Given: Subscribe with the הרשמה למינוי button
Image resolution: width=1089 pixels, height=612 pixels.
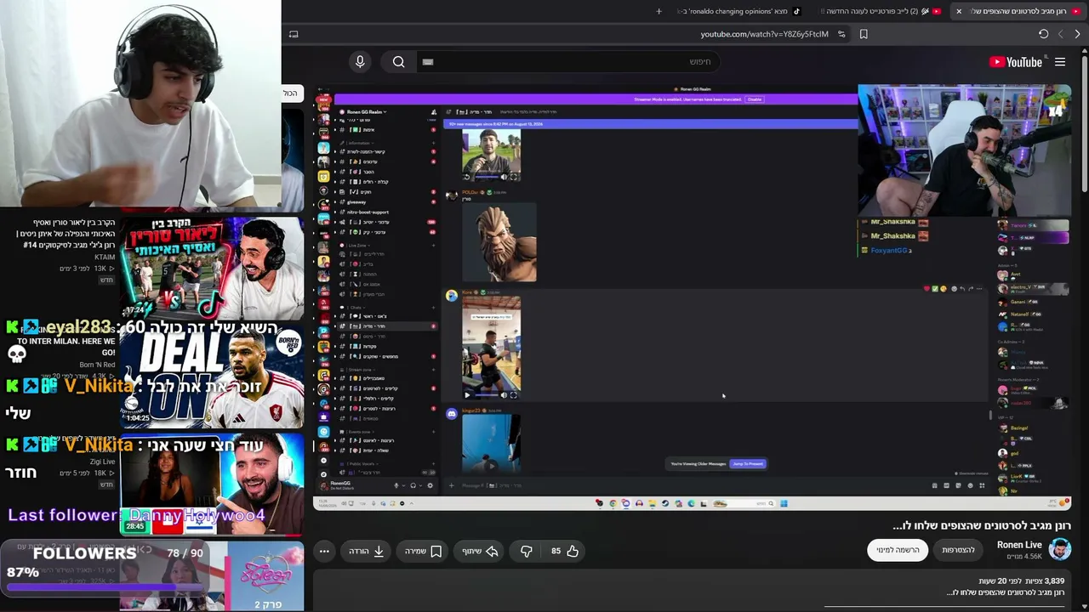Looking at the screenshot, I should coord(898,550).
